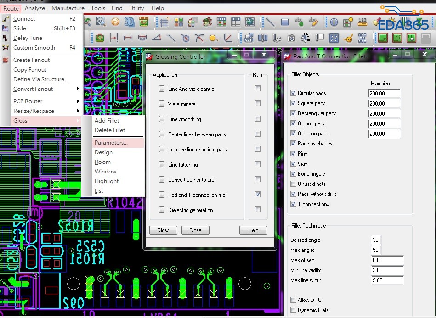Click the grid toggle toolbar icon

164,22
